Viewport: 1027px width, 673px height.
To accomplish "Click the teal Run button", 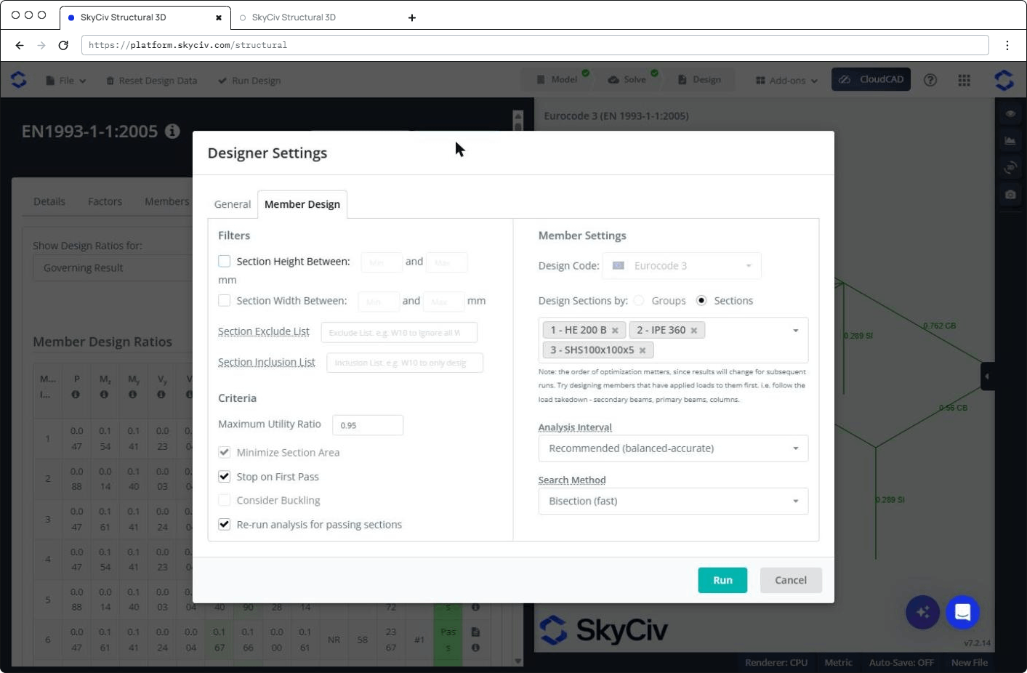I will 722,580.
